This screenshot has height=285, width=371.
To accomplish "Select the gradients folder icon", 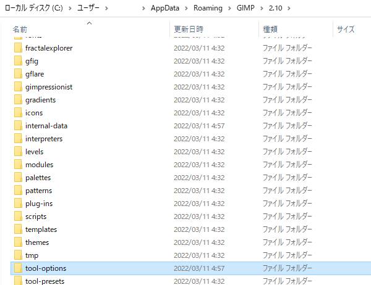I will pyautogui.click(x=18, y=100).
